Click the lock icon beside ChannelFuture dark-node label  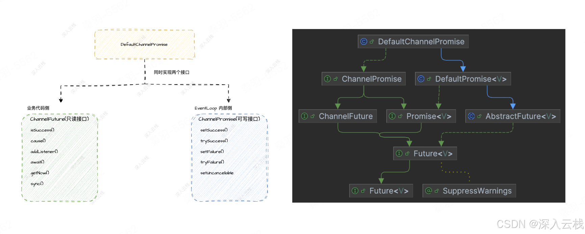coord(312,117)
